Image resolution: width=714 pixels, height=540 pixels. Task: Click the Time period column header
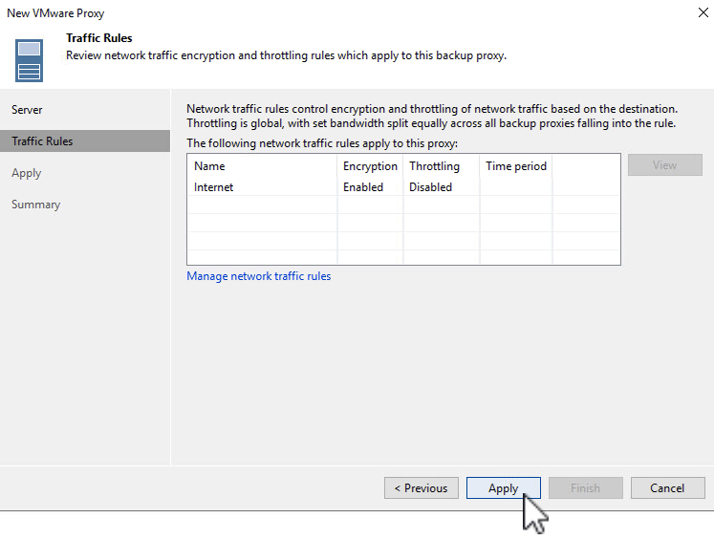515,166
